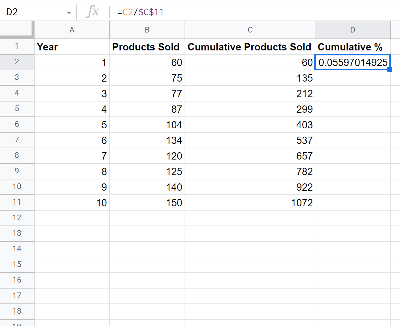
Task: Select cell with Products Sold value 134
Action: coord(147,140)
